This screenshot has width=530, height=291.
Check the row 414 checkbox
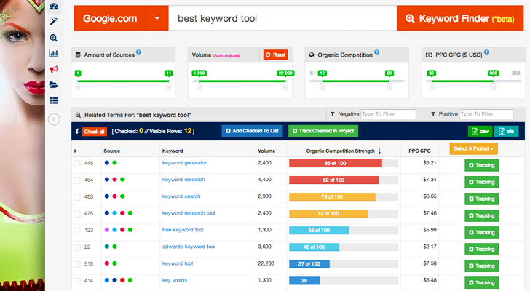tap(77, 281)
